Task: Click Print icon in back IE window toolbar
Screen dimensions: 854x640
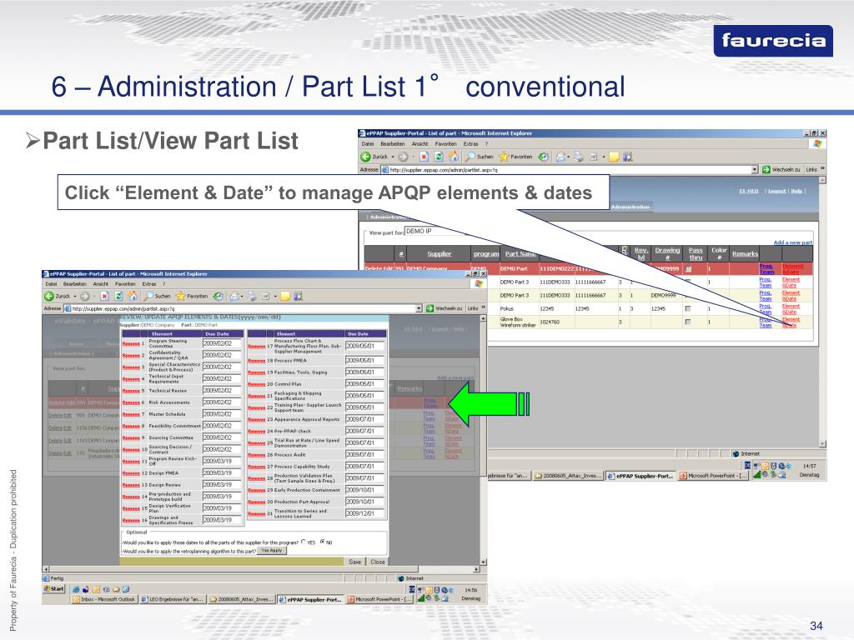Action: pyautogui.click(x=579, y=157)
